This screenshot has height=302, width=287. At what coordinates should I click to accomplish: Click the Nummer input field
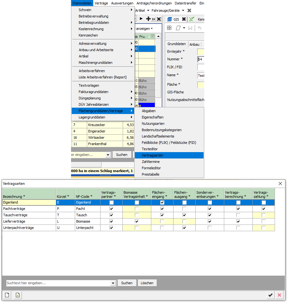click(x=201, y=59)
